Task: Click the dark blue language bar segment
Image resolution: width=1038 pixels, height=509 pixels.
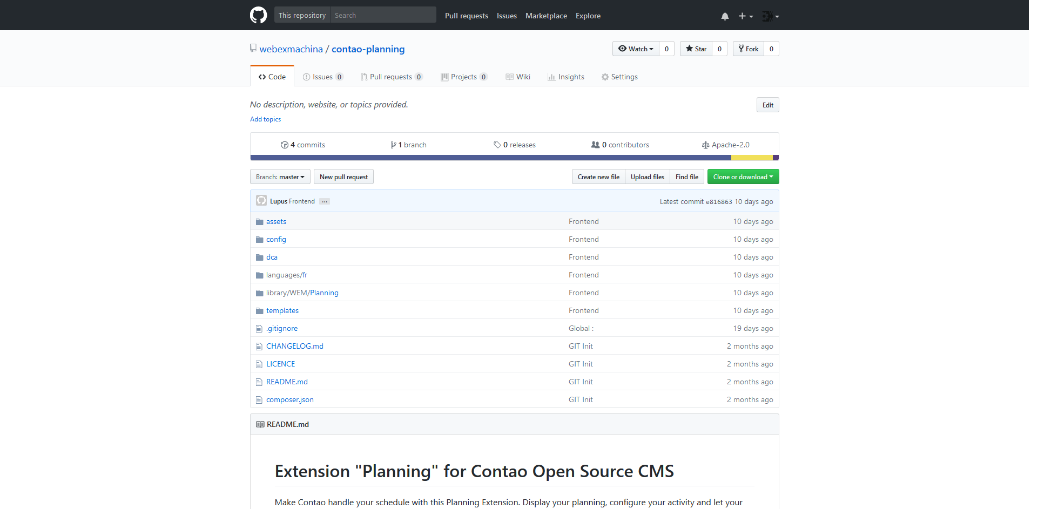Action: tap(490, 158)
